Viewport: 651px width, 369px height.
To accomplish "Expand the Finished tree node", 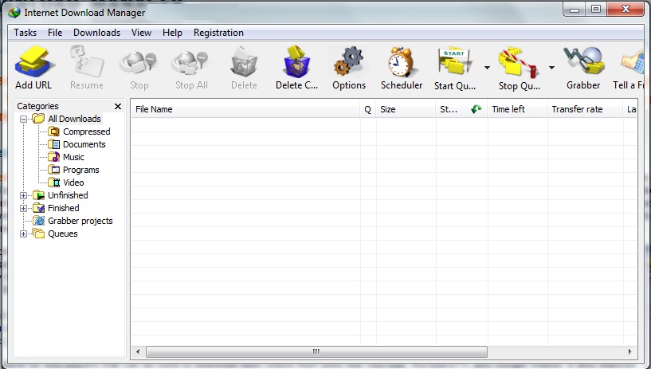I will [24, 208].
